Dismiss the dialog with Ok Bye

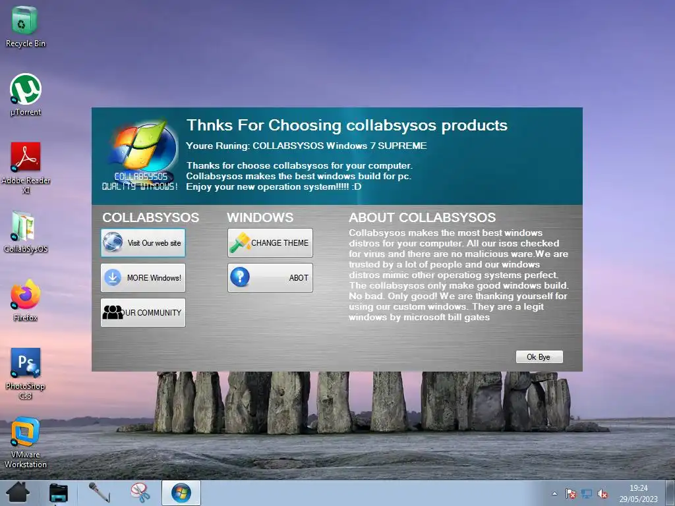(x=539, y=357)
